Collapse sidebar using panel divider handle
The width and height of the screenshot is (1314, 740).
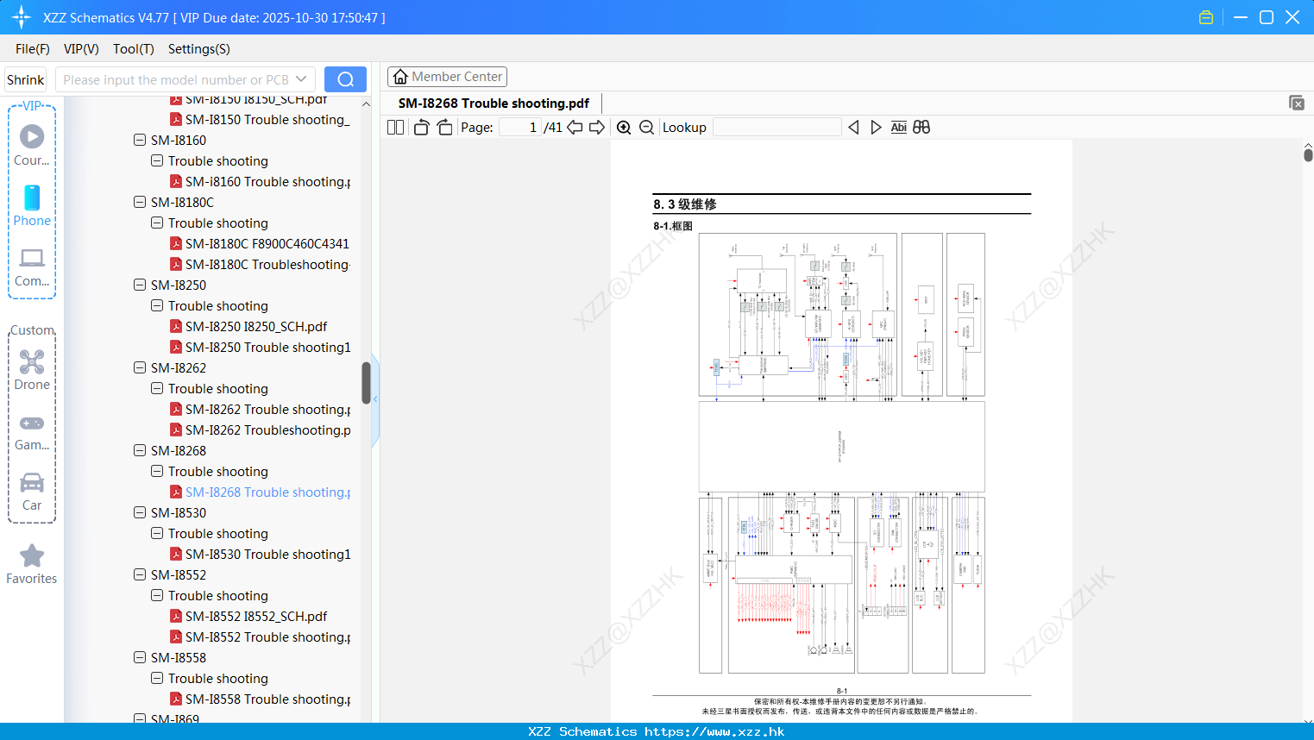(375, 399)
